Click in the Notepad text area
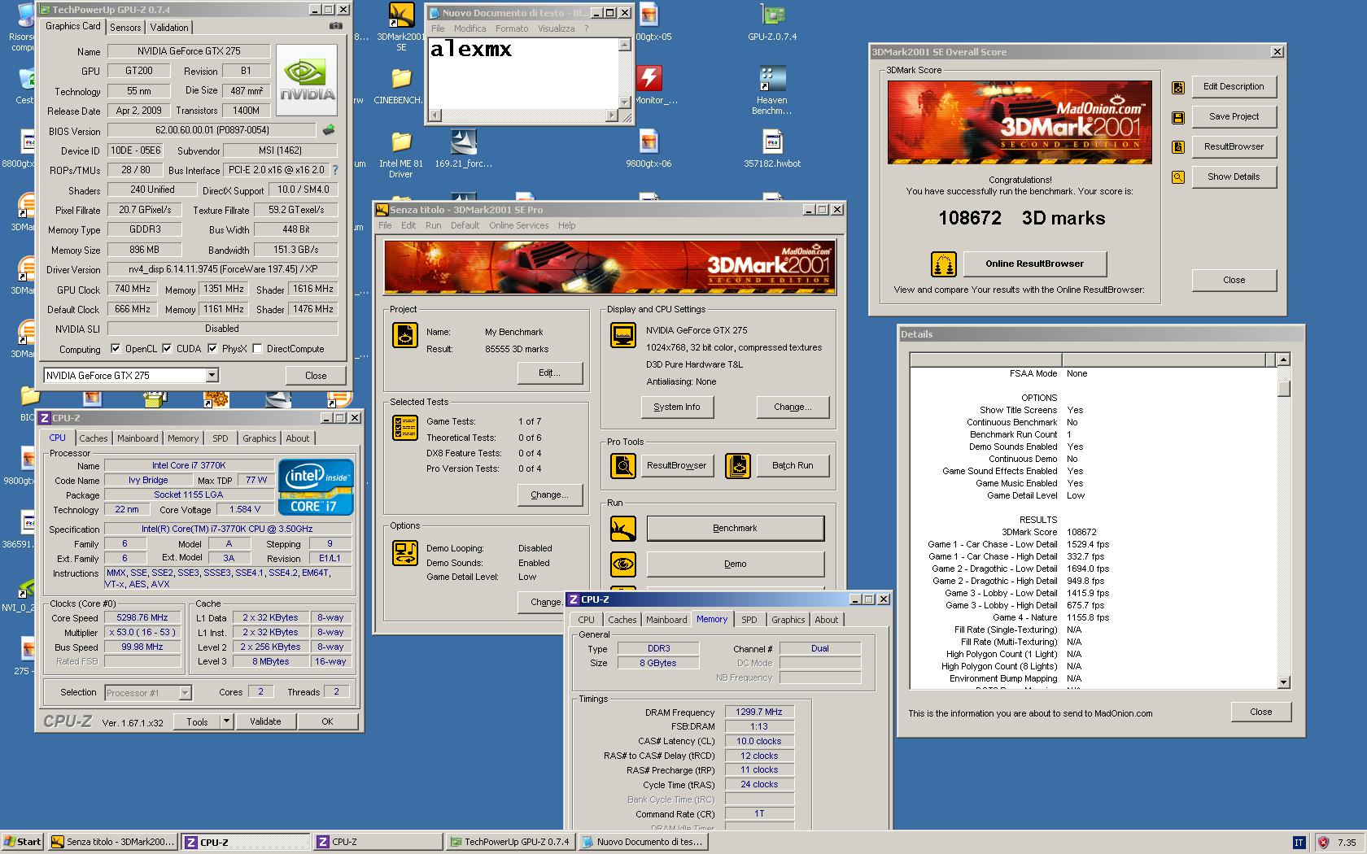 (x=522, y=73)
